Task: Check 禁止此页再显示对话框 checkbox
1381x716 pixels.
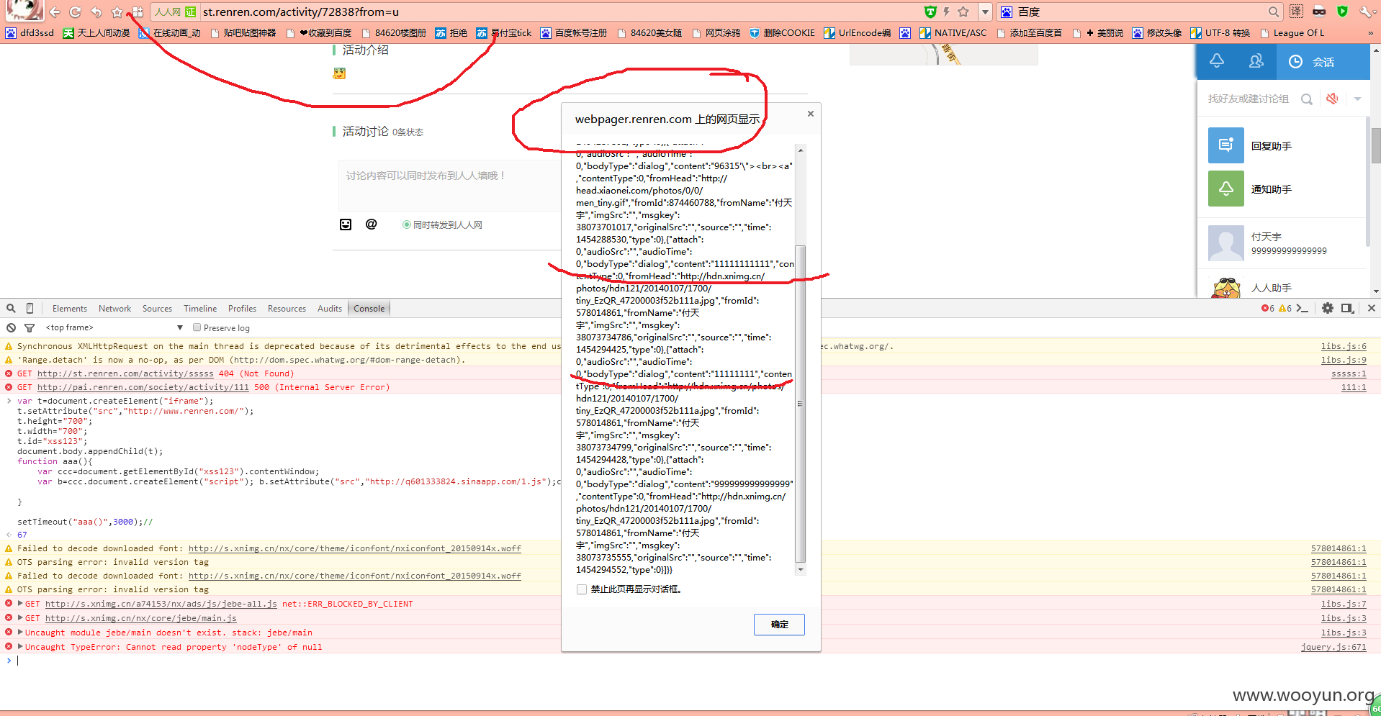Action: [582, 589]
